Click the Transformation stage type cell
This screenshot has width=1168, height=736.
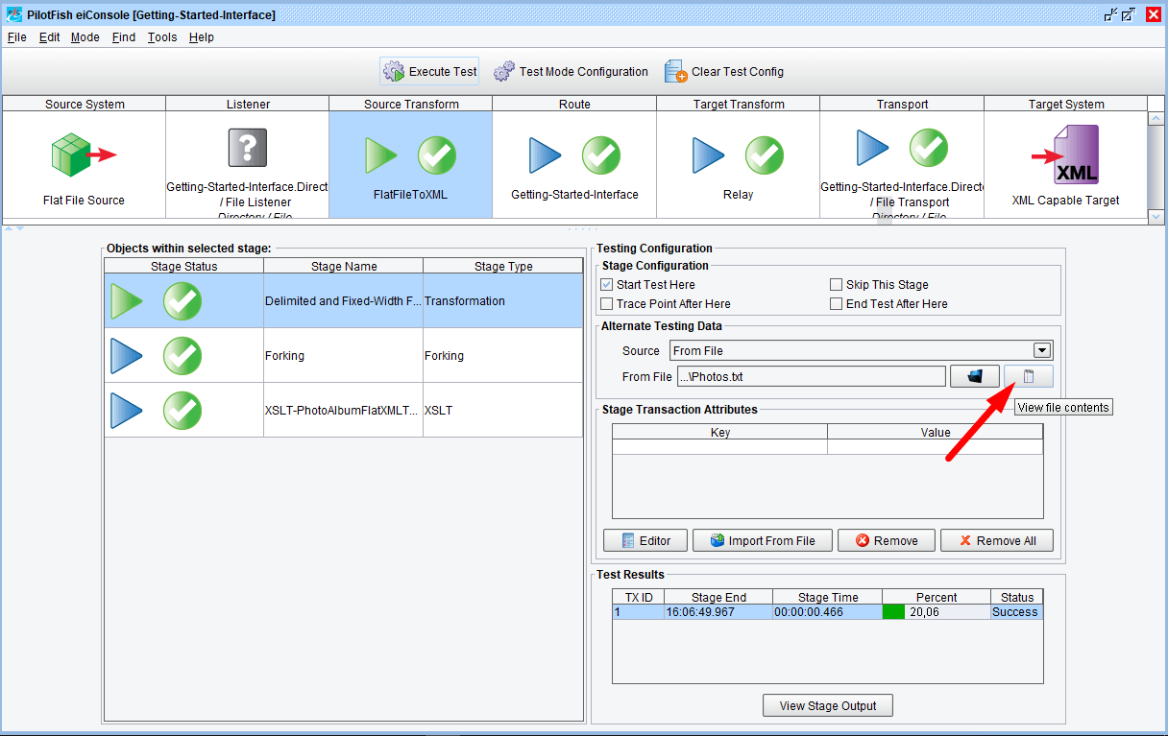(502, 301)
